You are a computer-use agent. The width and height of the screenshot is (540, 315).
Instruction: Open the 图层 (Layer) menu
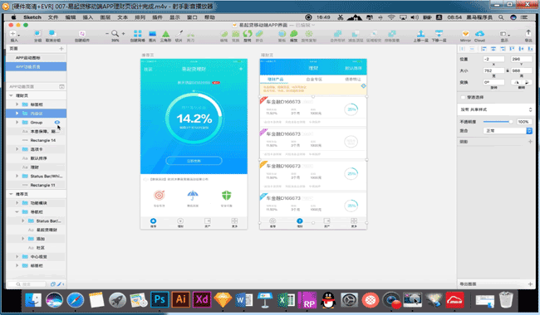[105, 17]
